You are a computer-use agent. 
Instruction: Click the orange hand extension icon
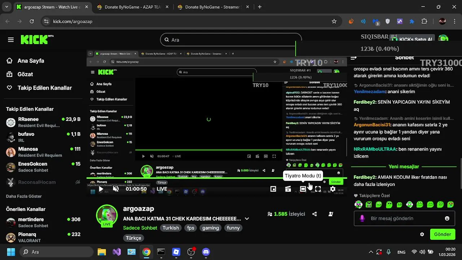coord(351,21)
